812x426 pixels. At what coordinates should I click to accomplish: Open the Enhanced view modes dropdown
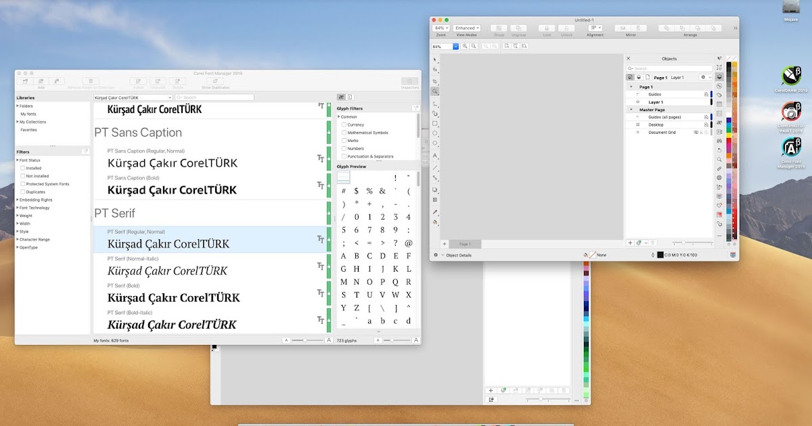tap(468, 28)
